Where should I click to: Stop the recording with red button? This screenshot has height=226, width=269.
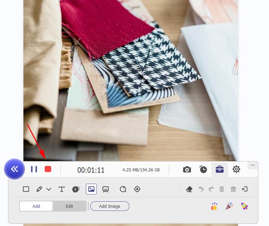pyautogui.click(x=48, y=169)
